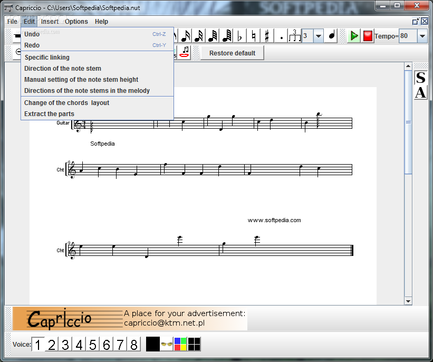The height and width of the screenshot is (362, 433).
Task: Select the thirty-second note duration
Action: 198,36
